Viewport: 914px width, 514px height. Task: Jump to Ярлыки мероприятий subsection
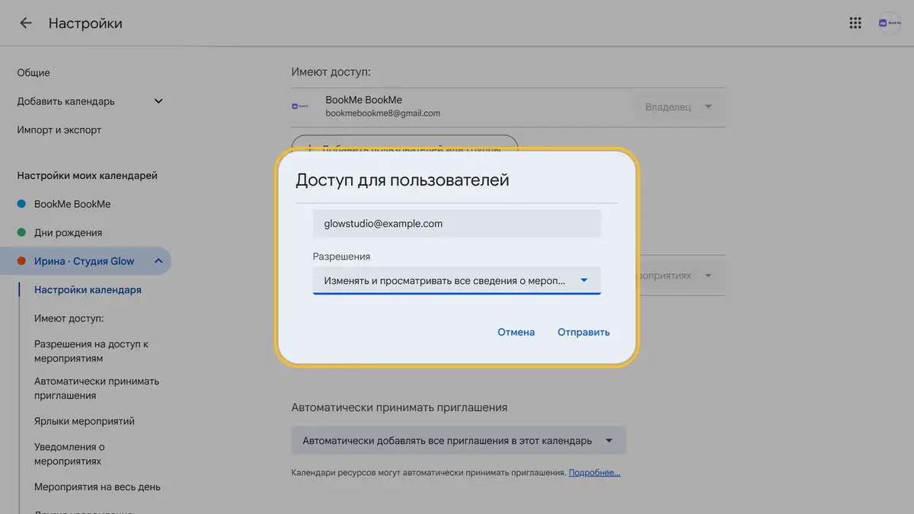(x=85, y=421)
